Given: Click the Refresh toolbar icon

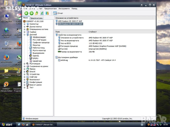Looking at the screenshot, I should pos(42,13).
